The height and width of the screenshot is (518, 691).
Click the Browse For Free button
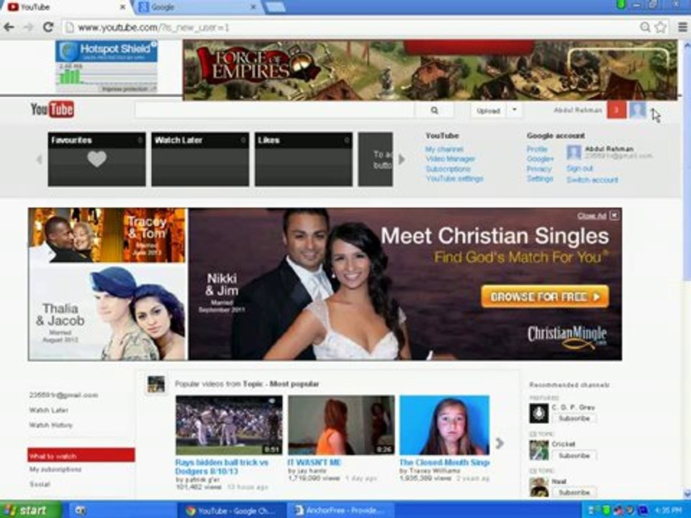[x=545, y=296]
